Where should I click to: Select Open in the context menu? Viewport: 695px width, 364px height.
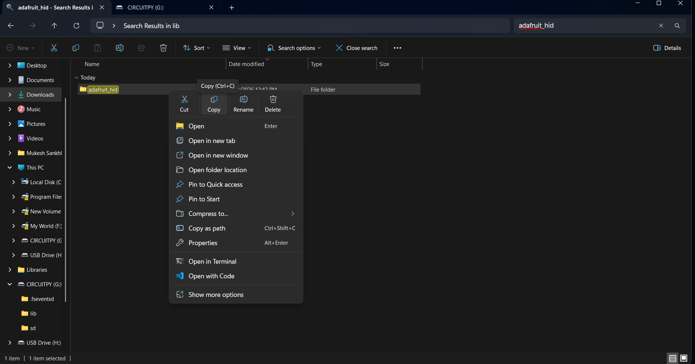pos(236,126)
